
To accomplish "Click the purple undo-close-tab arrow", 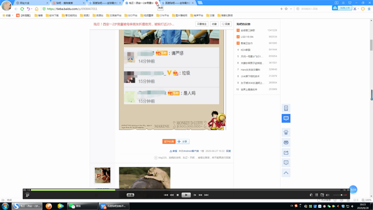I will pos(29,9).
